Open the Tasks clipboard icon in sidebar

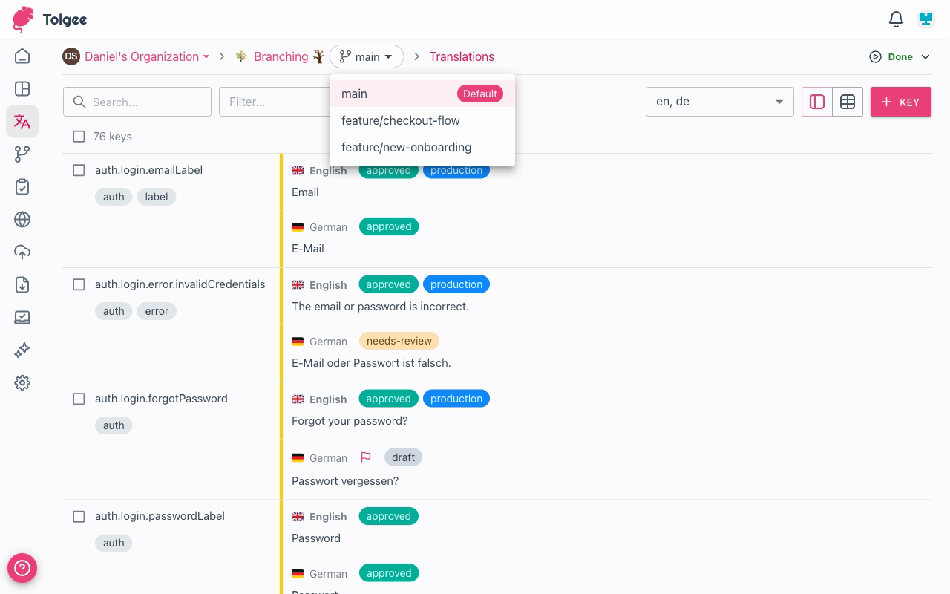click(x=22, y=186)
